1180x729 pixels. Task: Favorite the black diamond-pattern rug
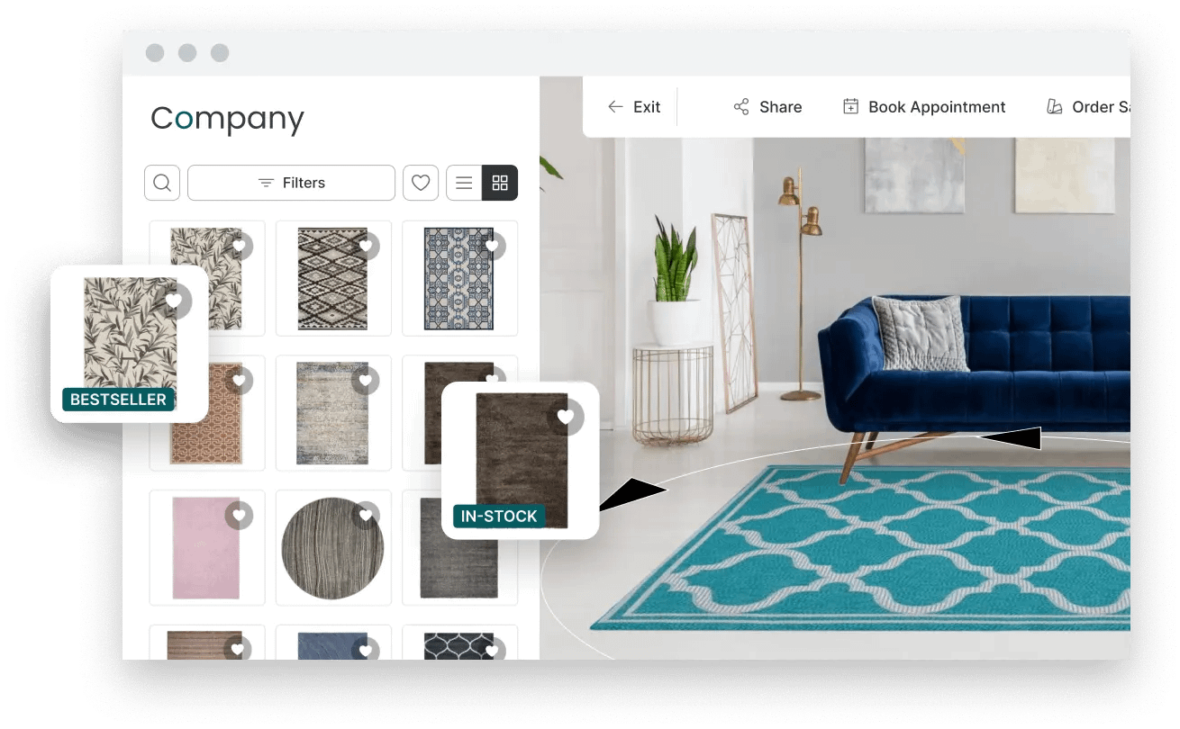click(x=366, y=246)
